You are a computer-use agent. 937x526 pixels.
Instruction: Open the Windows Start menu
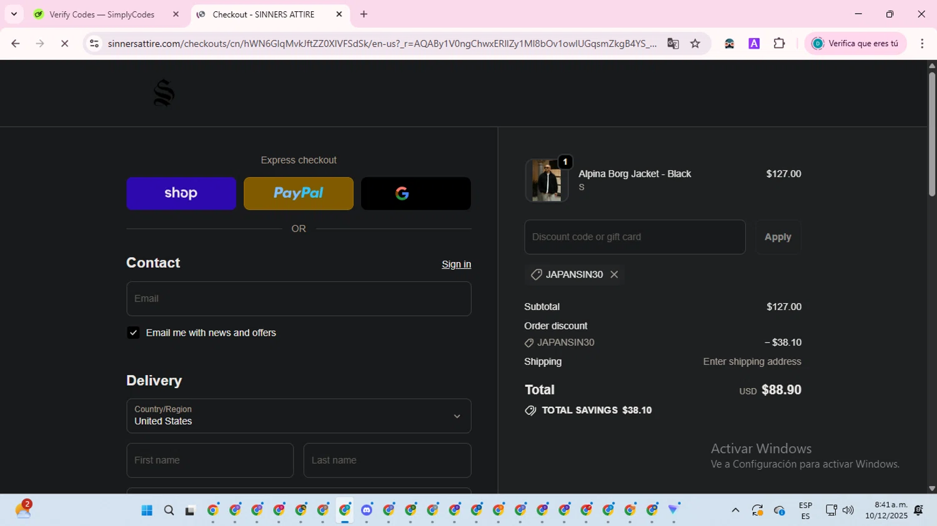[x=147, y=510]
